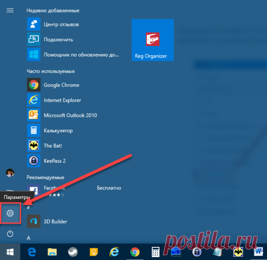Open the user account avatar

click(x=10, y=173)
